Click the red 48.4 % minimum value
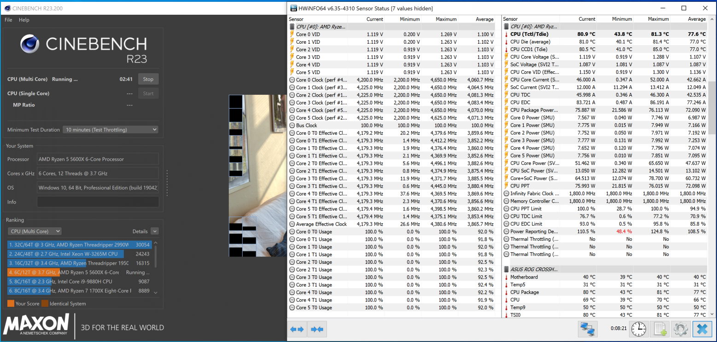 [x=624, y=232]
